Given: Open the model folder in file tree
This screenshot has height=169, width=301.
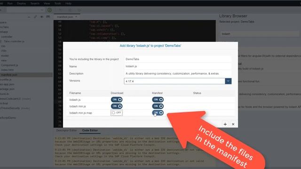Looking at the screenshot, I should 5,55.
